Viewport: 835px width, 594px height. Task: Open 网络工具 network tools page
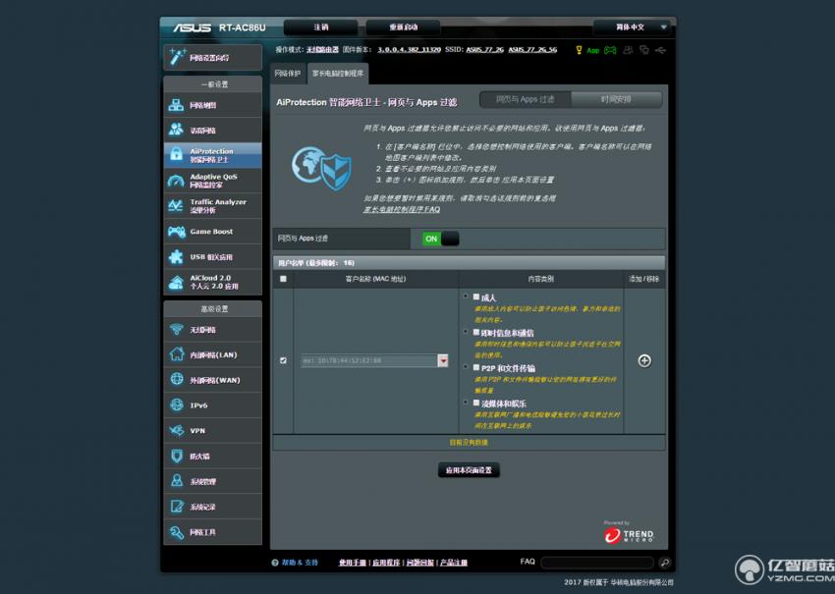click(x=212, y=532)
